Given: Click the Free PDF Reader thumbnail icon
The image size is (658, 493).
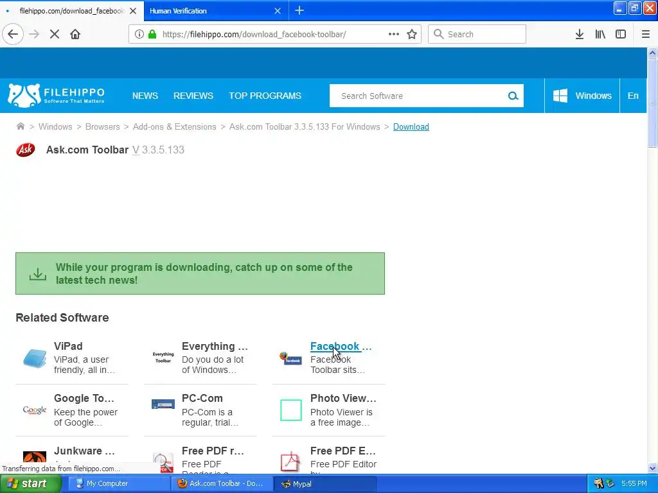Looking at the screenshot, I should (x=163, y=462).
